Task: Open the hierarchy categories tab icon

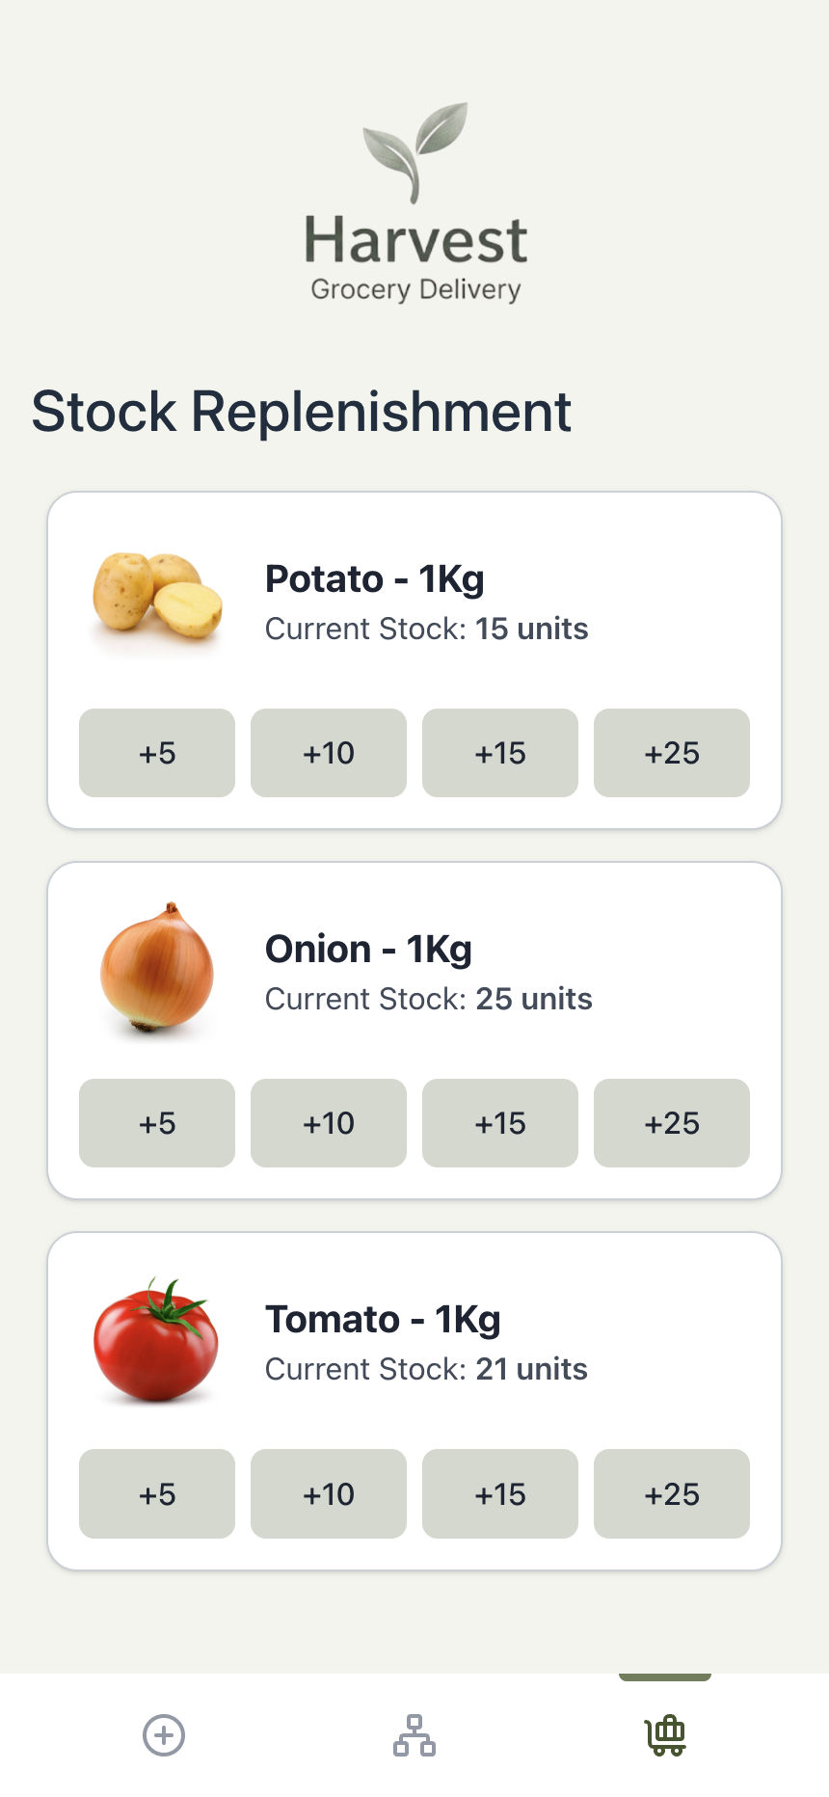Action: tap(414, 1735)
